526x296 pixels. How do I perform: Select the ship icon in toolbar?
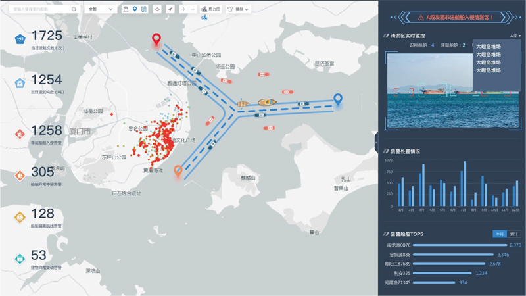(126, 9)
